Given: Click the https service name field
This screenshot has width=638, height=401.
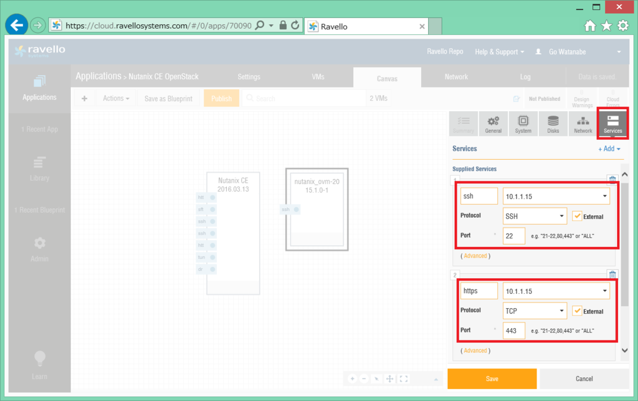Looking at the screenshot, I should point(479,291).
